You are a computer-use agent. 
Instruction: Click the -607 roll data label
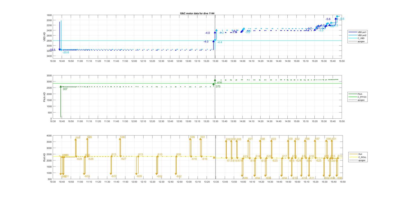114,176
